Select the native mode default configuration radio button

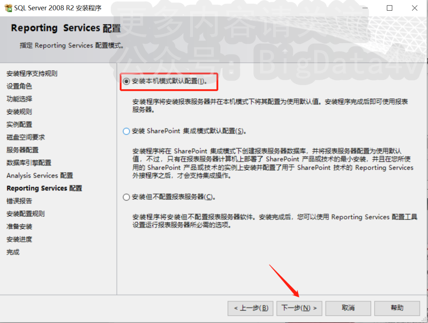(126, 81)
